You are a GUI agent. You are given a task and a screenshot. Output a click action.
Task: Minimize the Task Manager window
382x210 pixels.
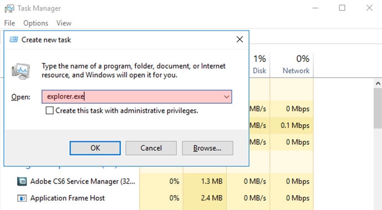pyautogui.click(x=316, y=8)
